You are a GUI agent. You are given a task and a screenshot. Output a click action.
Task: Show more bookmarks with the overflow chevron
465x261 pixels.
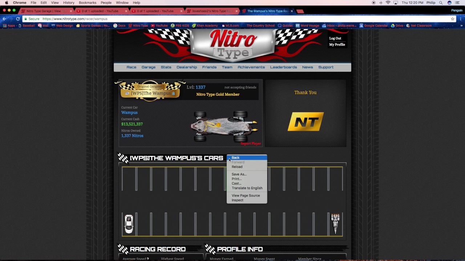point(462,26)
